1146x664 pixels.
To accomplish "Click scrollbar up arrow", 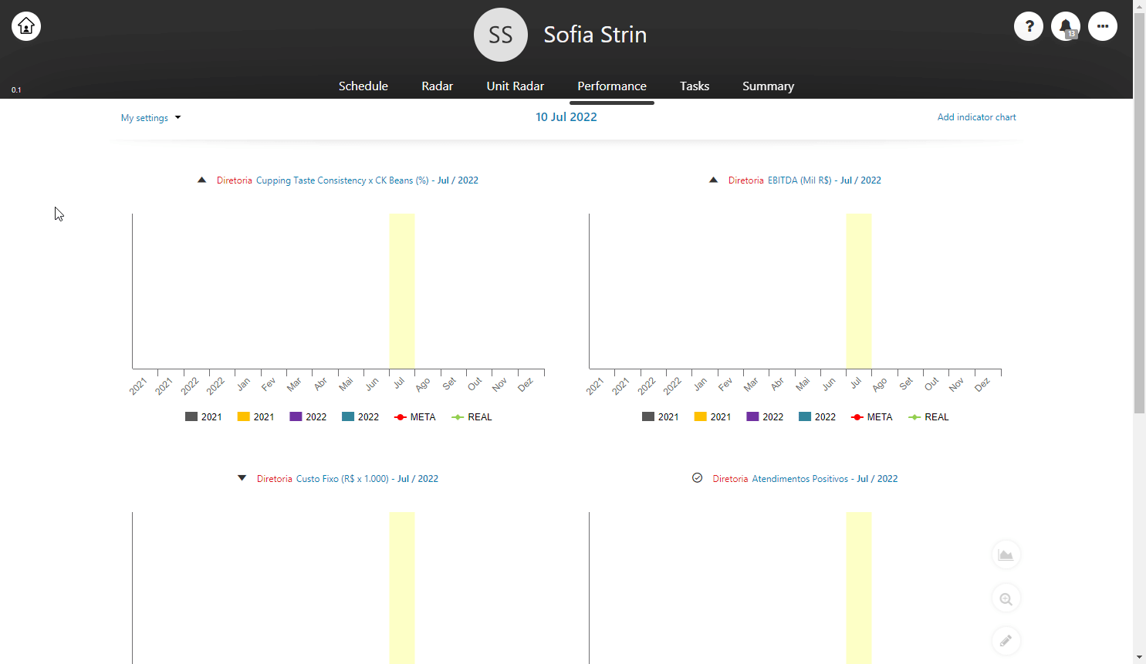I will (x=1140, y=5).
